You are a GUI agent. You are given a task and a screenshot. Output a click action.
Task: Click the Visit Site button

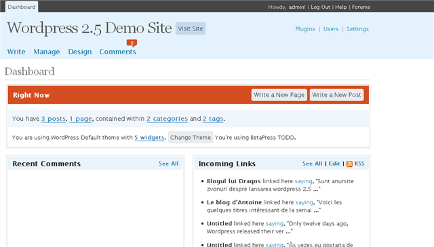pos(191,28)
